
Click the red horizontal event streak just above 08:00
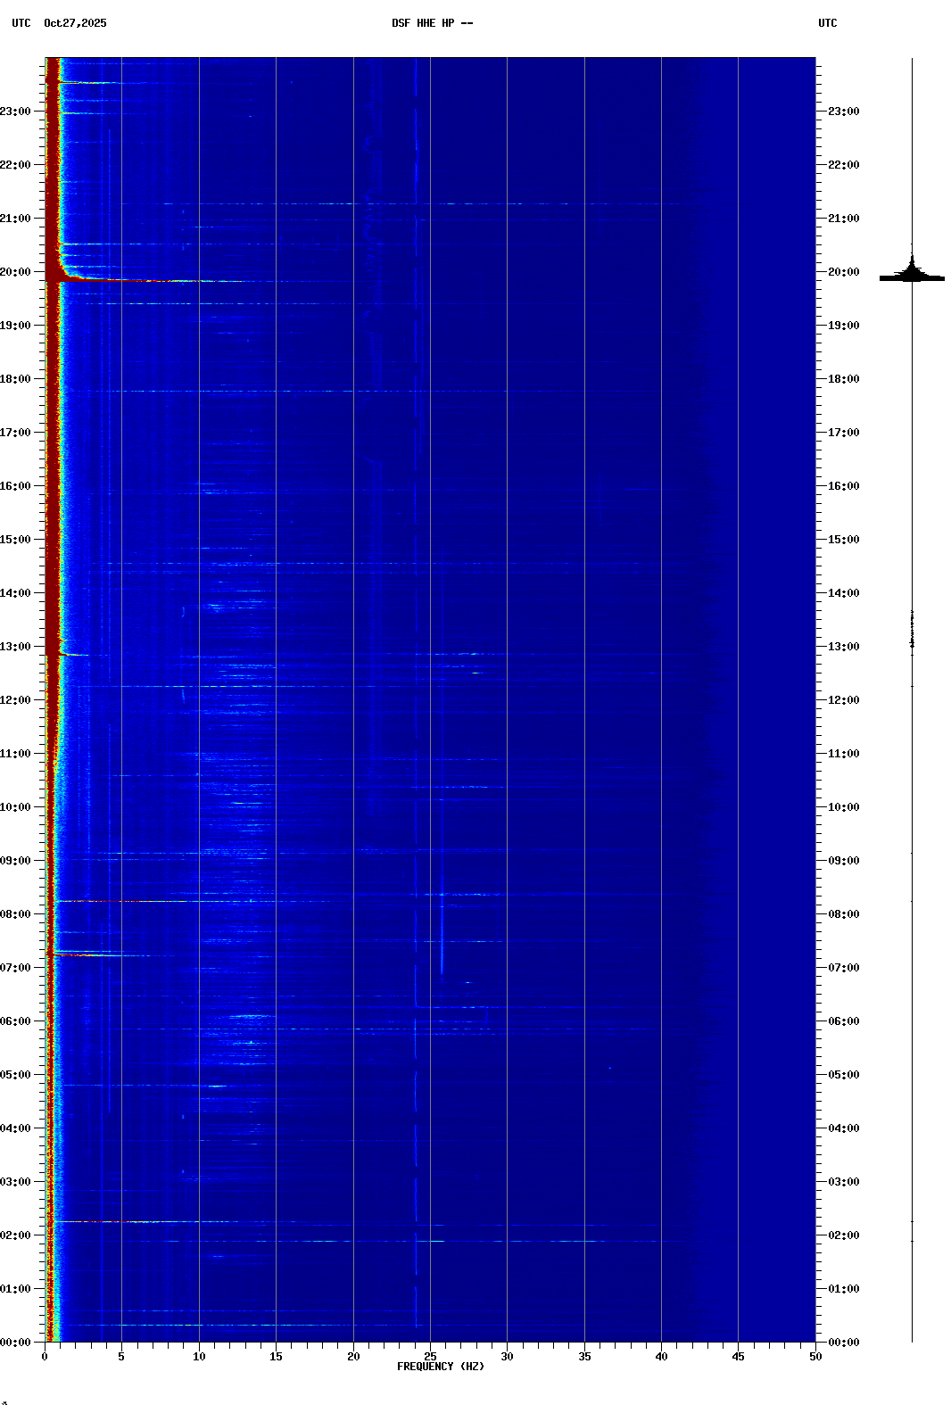coord(116,901)
